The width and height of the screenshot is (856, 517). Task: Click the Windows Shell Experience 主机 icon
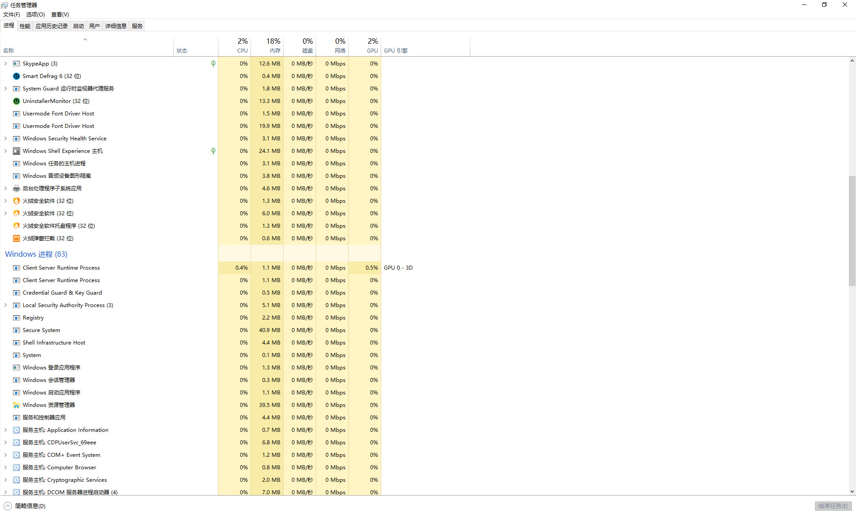16,151
